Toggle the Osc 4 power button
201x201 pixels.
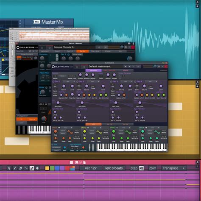click(x=135, y=81)
